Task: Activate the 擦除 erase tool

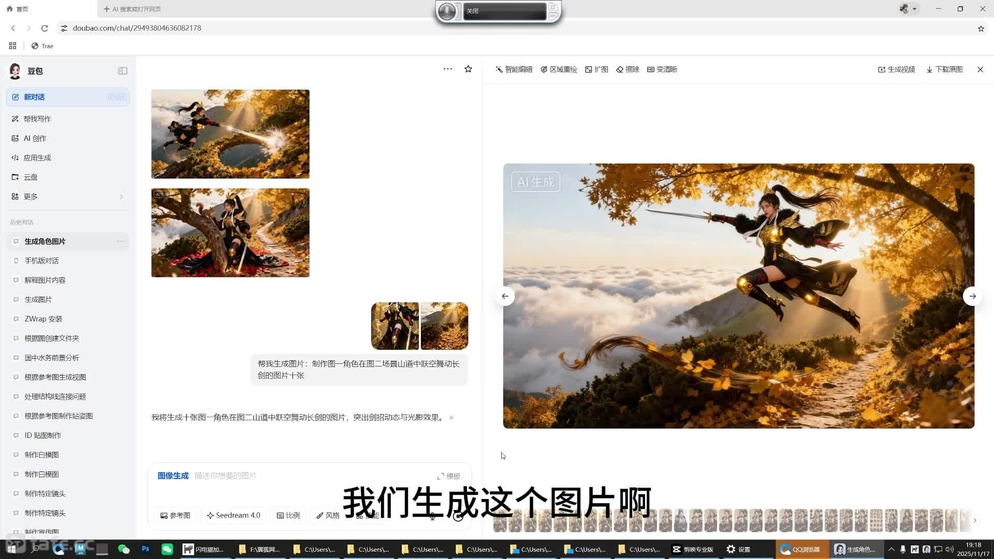Action: click(x=627, y=69)
